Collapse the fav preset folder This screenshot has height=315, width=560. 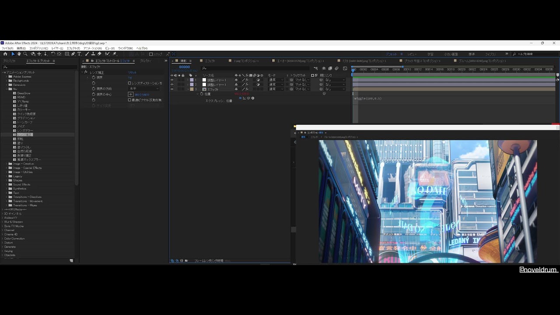(7, 89)
